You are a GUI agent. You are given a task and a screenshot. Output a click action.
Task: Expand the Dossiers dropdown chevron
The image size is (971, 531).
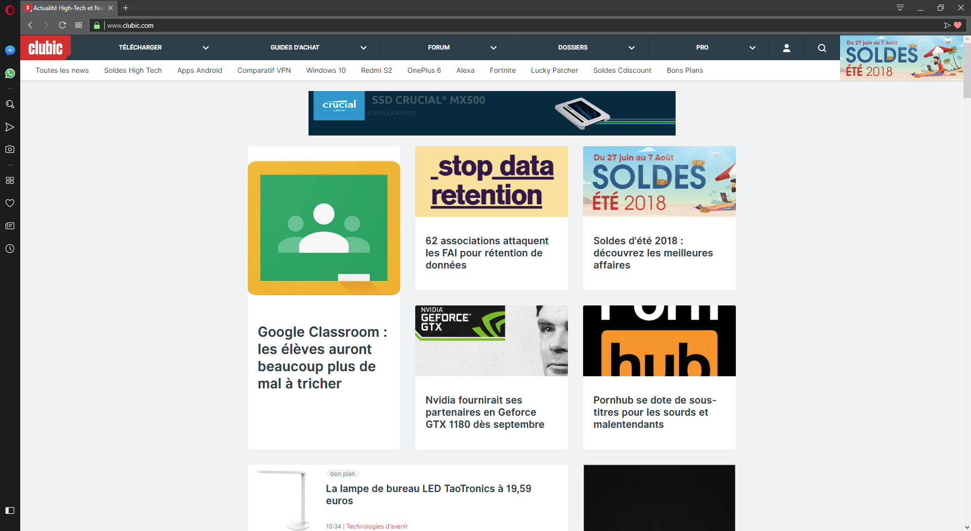[632, 48]
